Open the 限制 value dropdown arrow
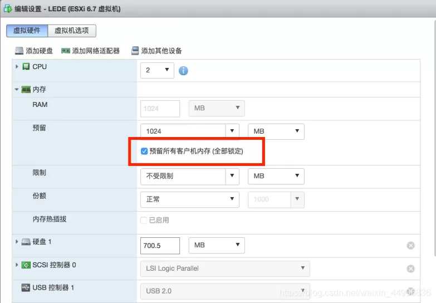The height and width of the screenshot is (303, 436). pos(232,176)
